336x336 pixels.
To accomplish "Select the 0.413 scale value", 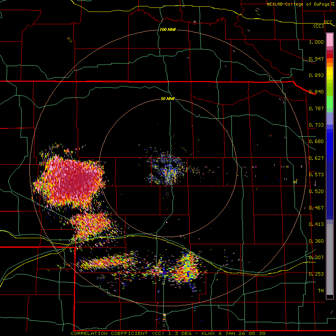I will click(x=316, y=224).
